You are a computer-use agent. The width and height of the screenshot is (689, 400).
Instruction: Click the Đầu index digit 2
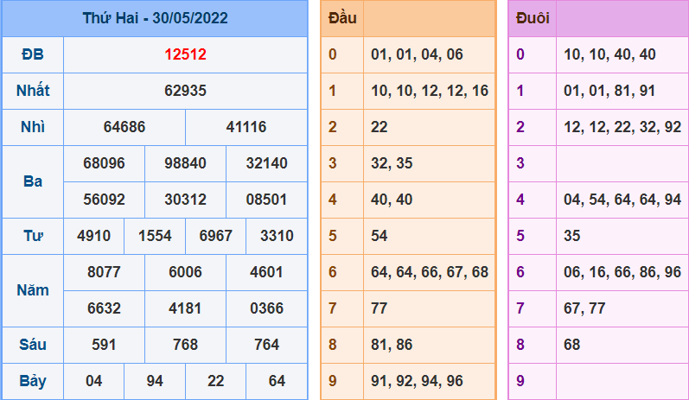pos(333,127)
